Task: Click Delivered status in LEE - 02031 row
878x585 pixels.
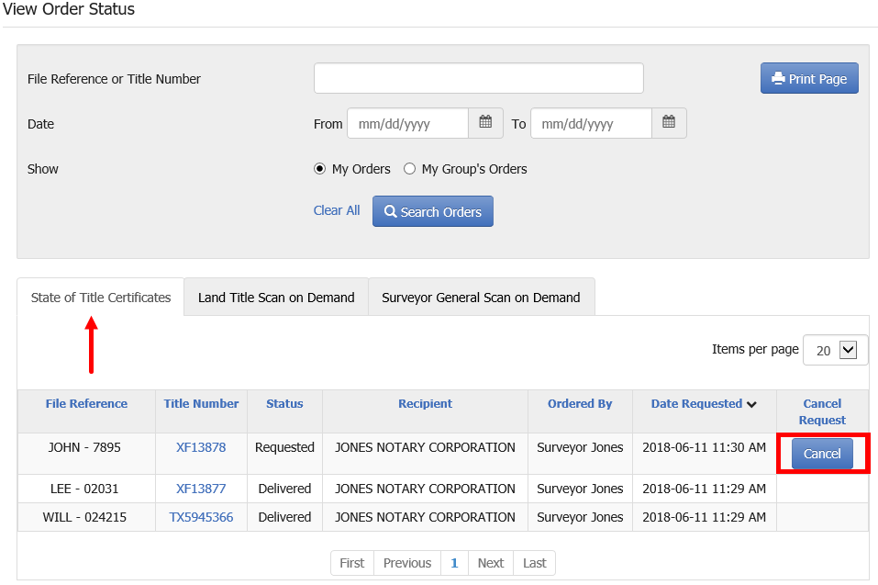Action: [284, 489]
